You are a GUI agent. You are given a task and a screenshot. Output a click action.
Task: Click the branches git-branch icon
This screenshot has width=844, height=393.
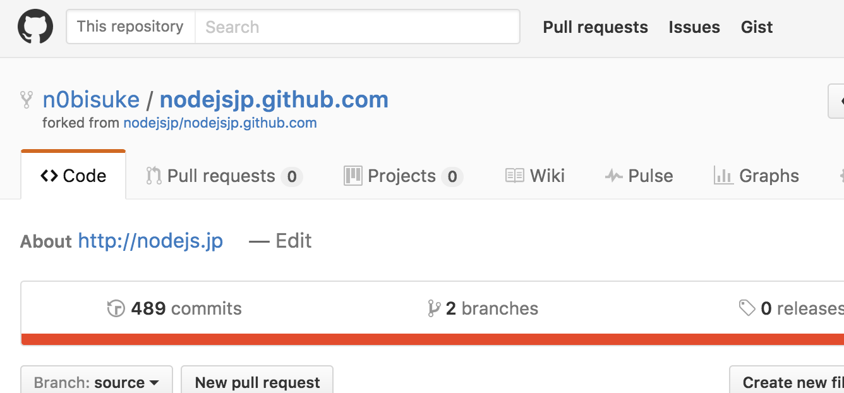[x=433, y=308]
